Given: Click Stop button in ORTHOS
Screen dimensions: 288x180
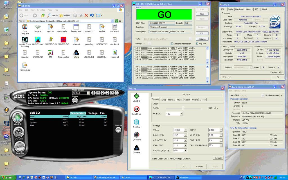Looking at the screenshot, I should pos(202,14).
